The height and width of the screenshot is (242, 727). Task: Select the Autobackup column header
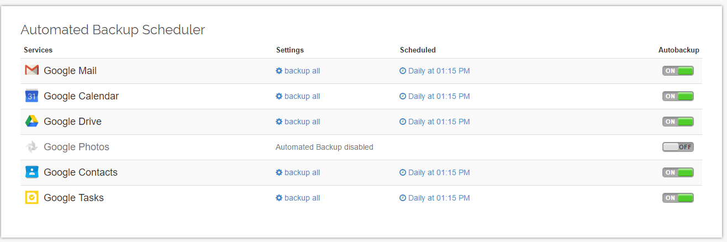pos(678,50)
